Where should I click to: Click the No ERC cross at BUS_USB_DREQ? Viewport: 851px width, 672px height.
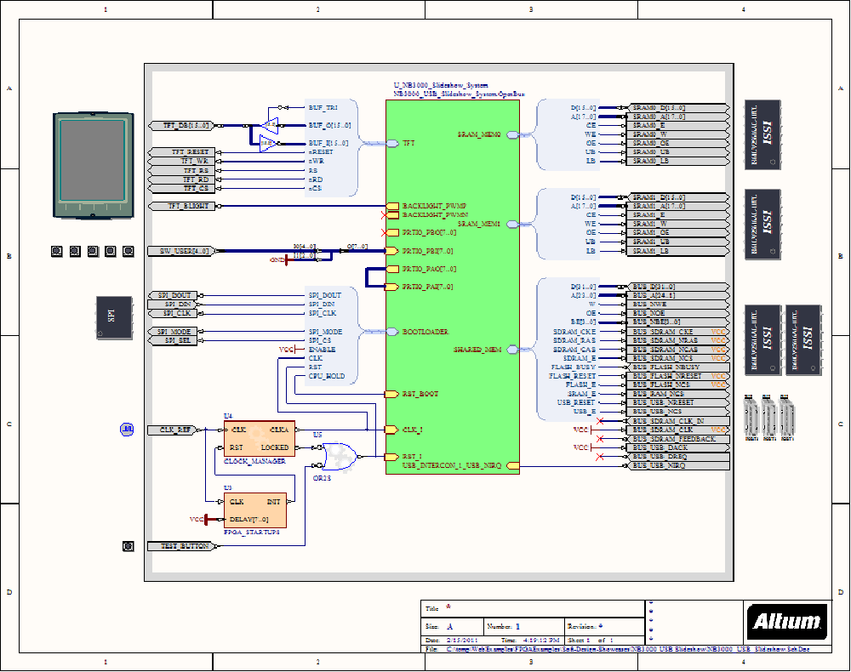tap(600, 457)
